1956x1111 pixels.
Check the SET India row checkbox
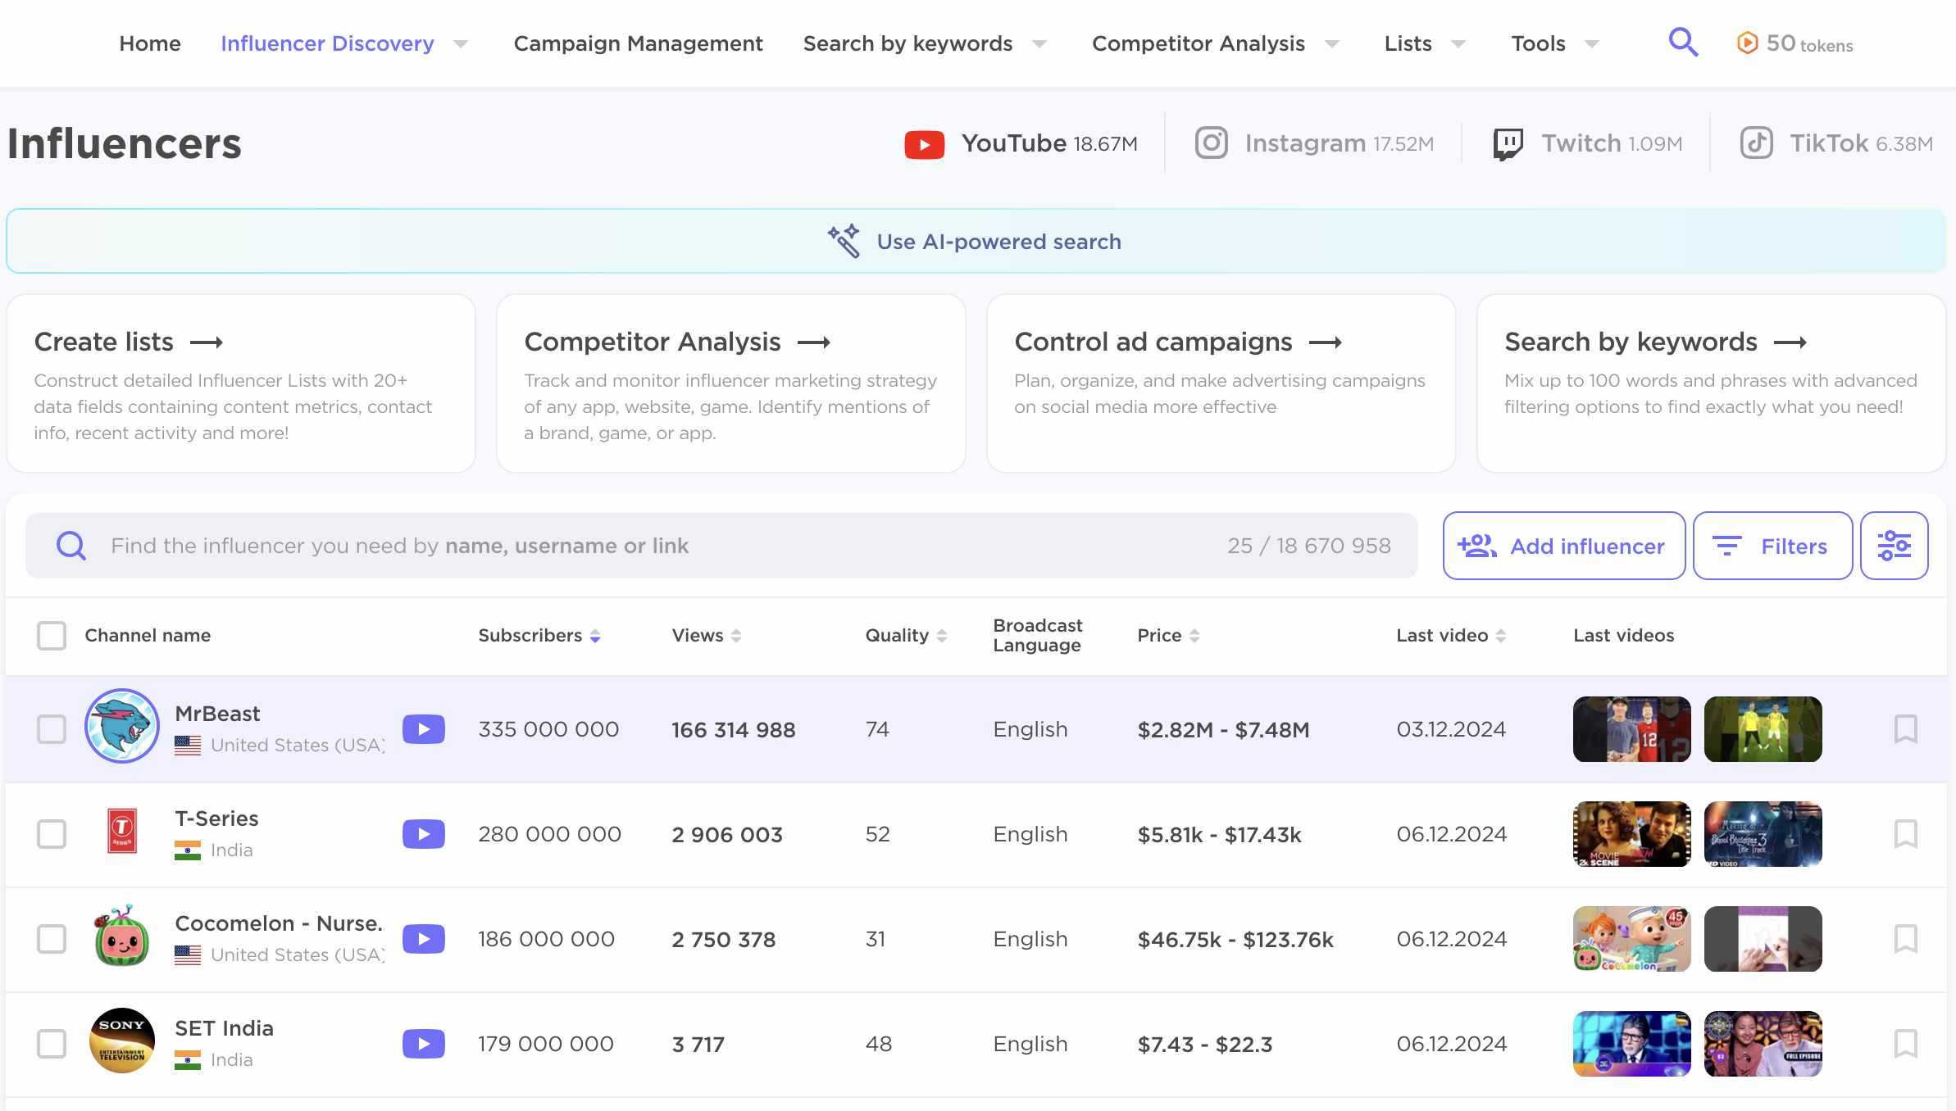pos(52,1044)
